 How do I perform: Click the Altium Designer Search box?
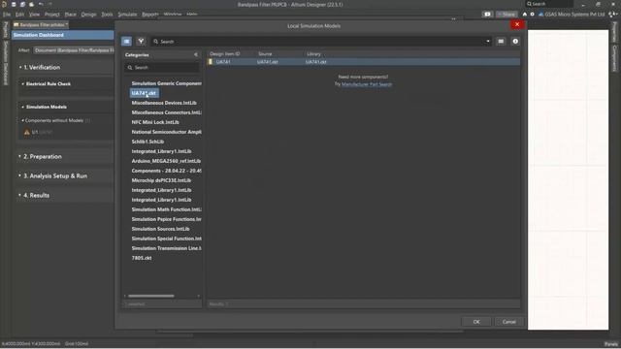click(549, 4)
